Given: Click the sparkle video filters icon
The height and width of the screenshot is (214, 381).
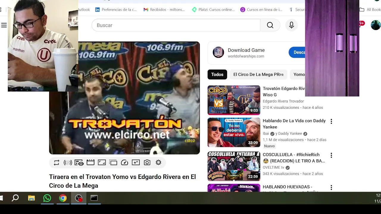Looking at the screenshot, I should coord(136,163).
